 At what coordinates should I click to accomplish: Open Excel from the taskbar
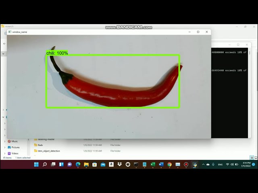(153, 164)
